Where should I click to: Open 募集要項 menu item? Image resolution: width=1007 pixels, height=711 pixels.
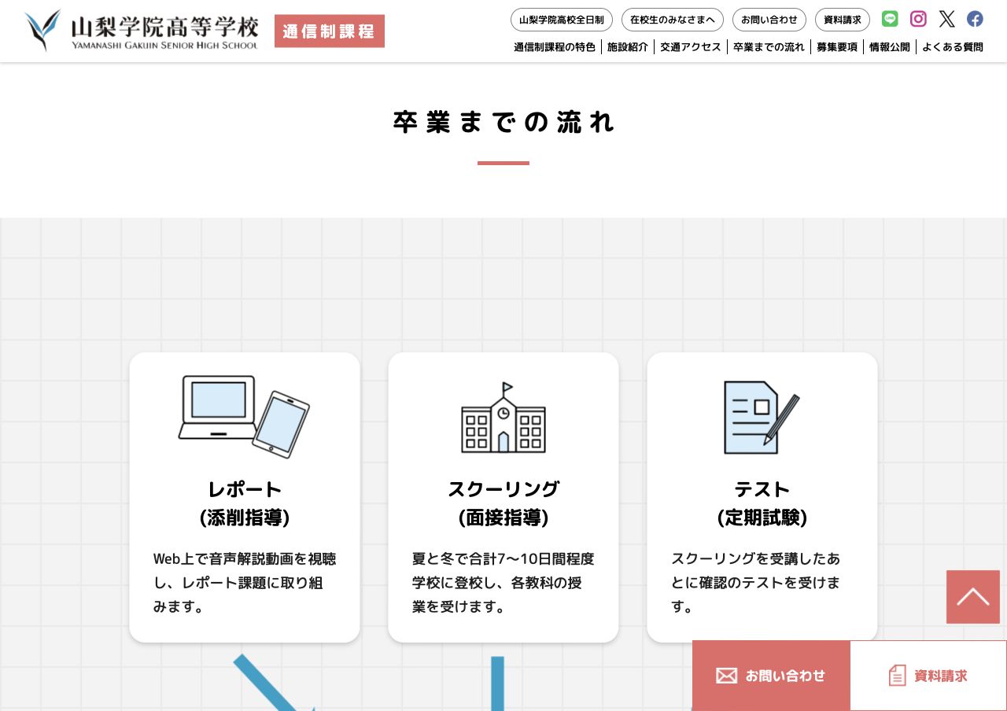[x=837, y=47]
